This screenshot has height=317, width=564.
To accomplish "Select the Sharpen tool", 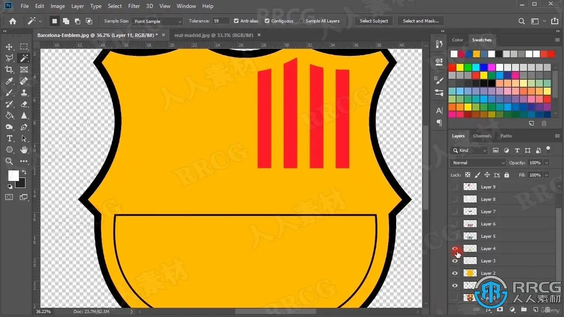I will pos(24,115).
